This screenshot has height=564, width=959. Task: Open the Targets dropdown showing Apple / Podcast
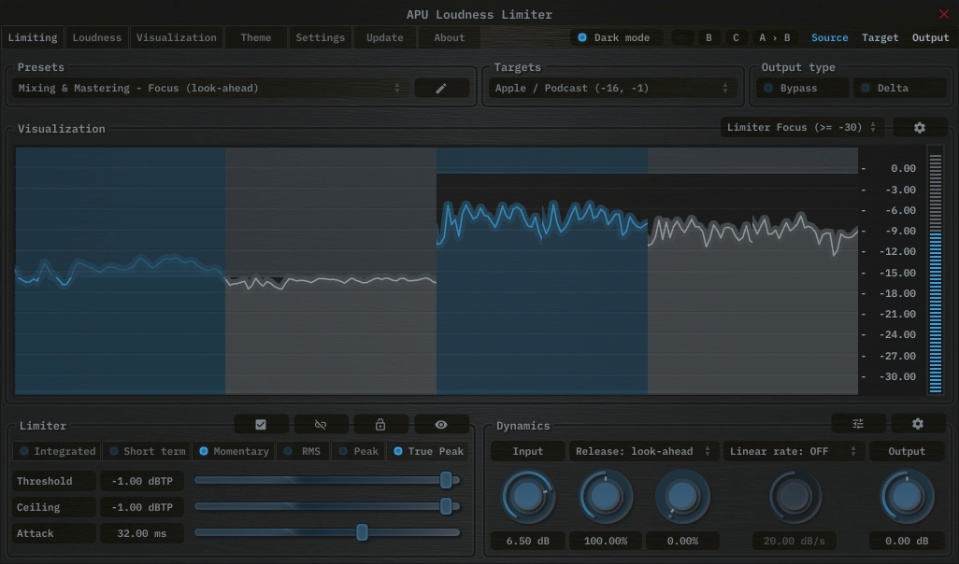coord(612,87)
